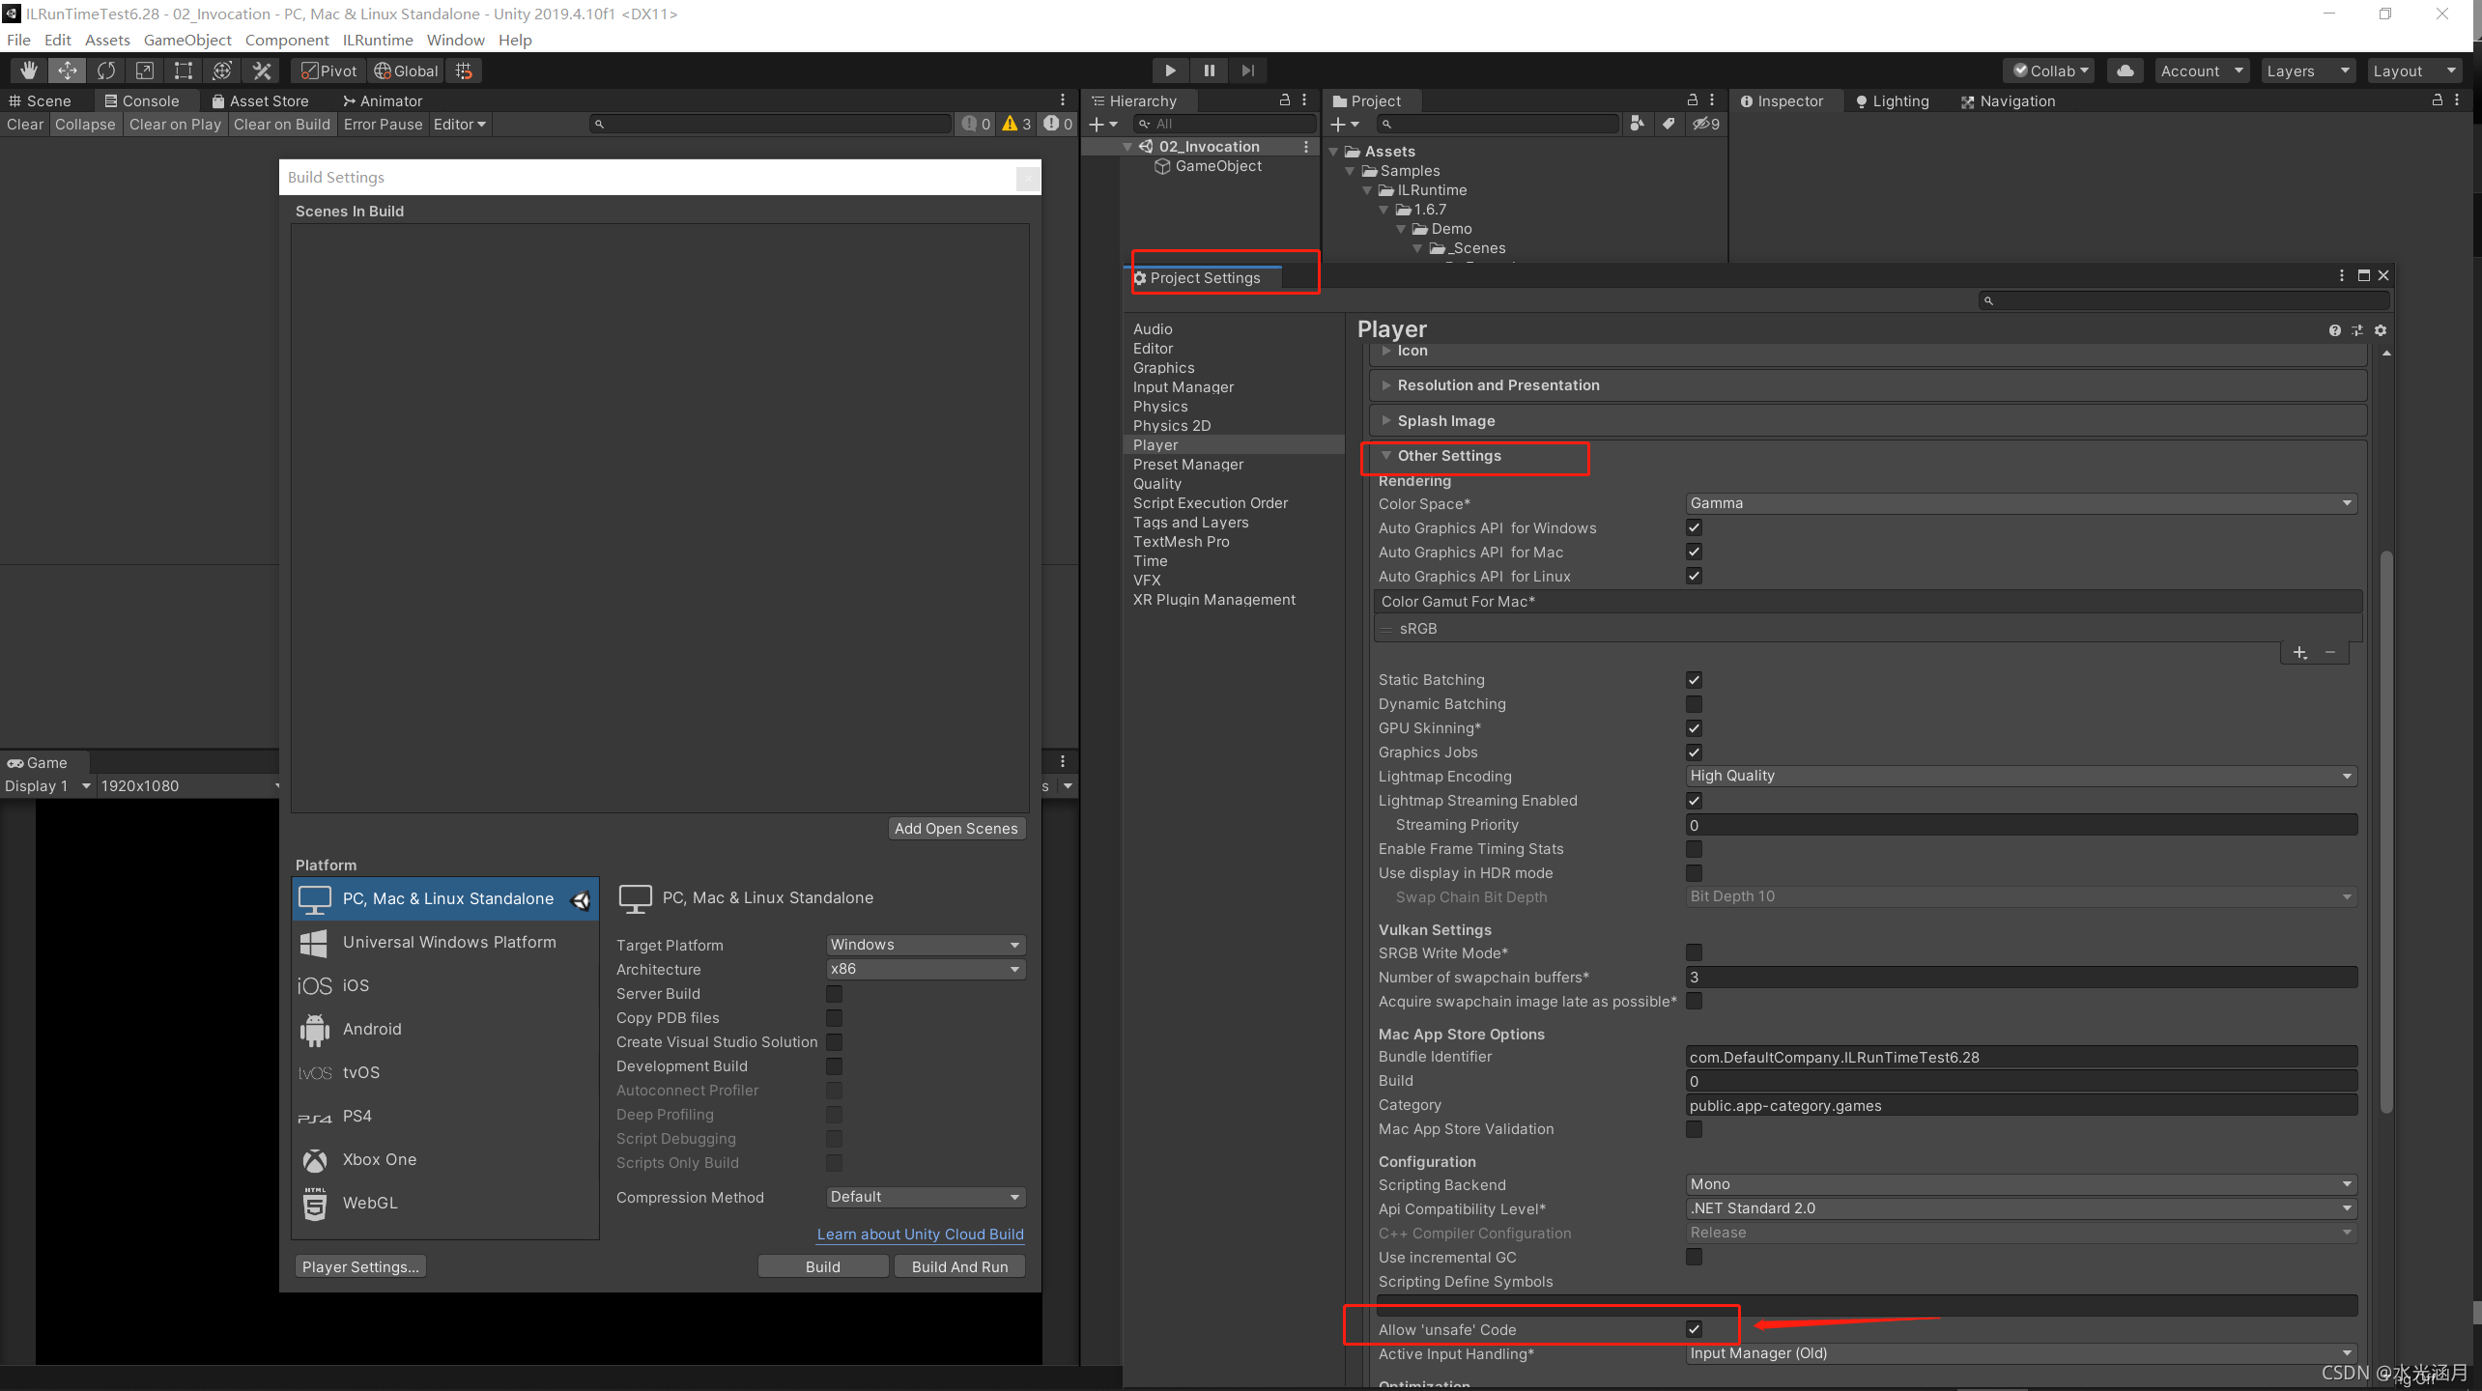Select the Rect transform tool
The width and height of the screenshot is (2482, 1391).
183,70
